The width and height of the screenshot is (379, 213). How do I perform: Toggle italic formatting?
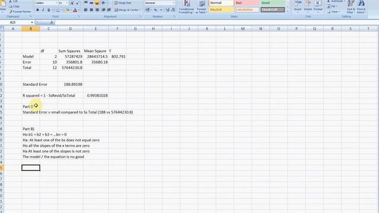coord(43,10)
